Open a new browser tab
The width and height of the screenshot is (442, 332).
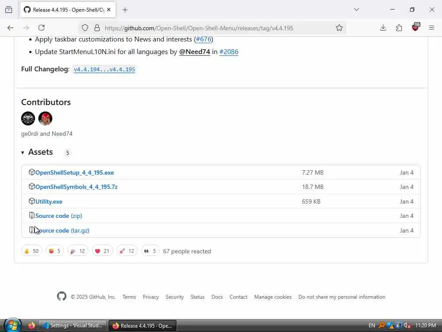point(125,10)
